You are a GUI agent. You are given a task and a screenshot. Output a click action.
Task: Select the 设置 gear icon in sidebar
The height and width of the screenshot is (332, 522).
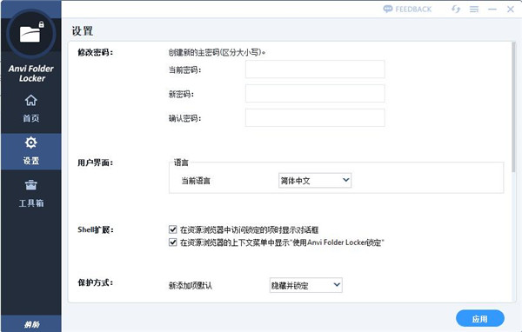tap(31, 143)
